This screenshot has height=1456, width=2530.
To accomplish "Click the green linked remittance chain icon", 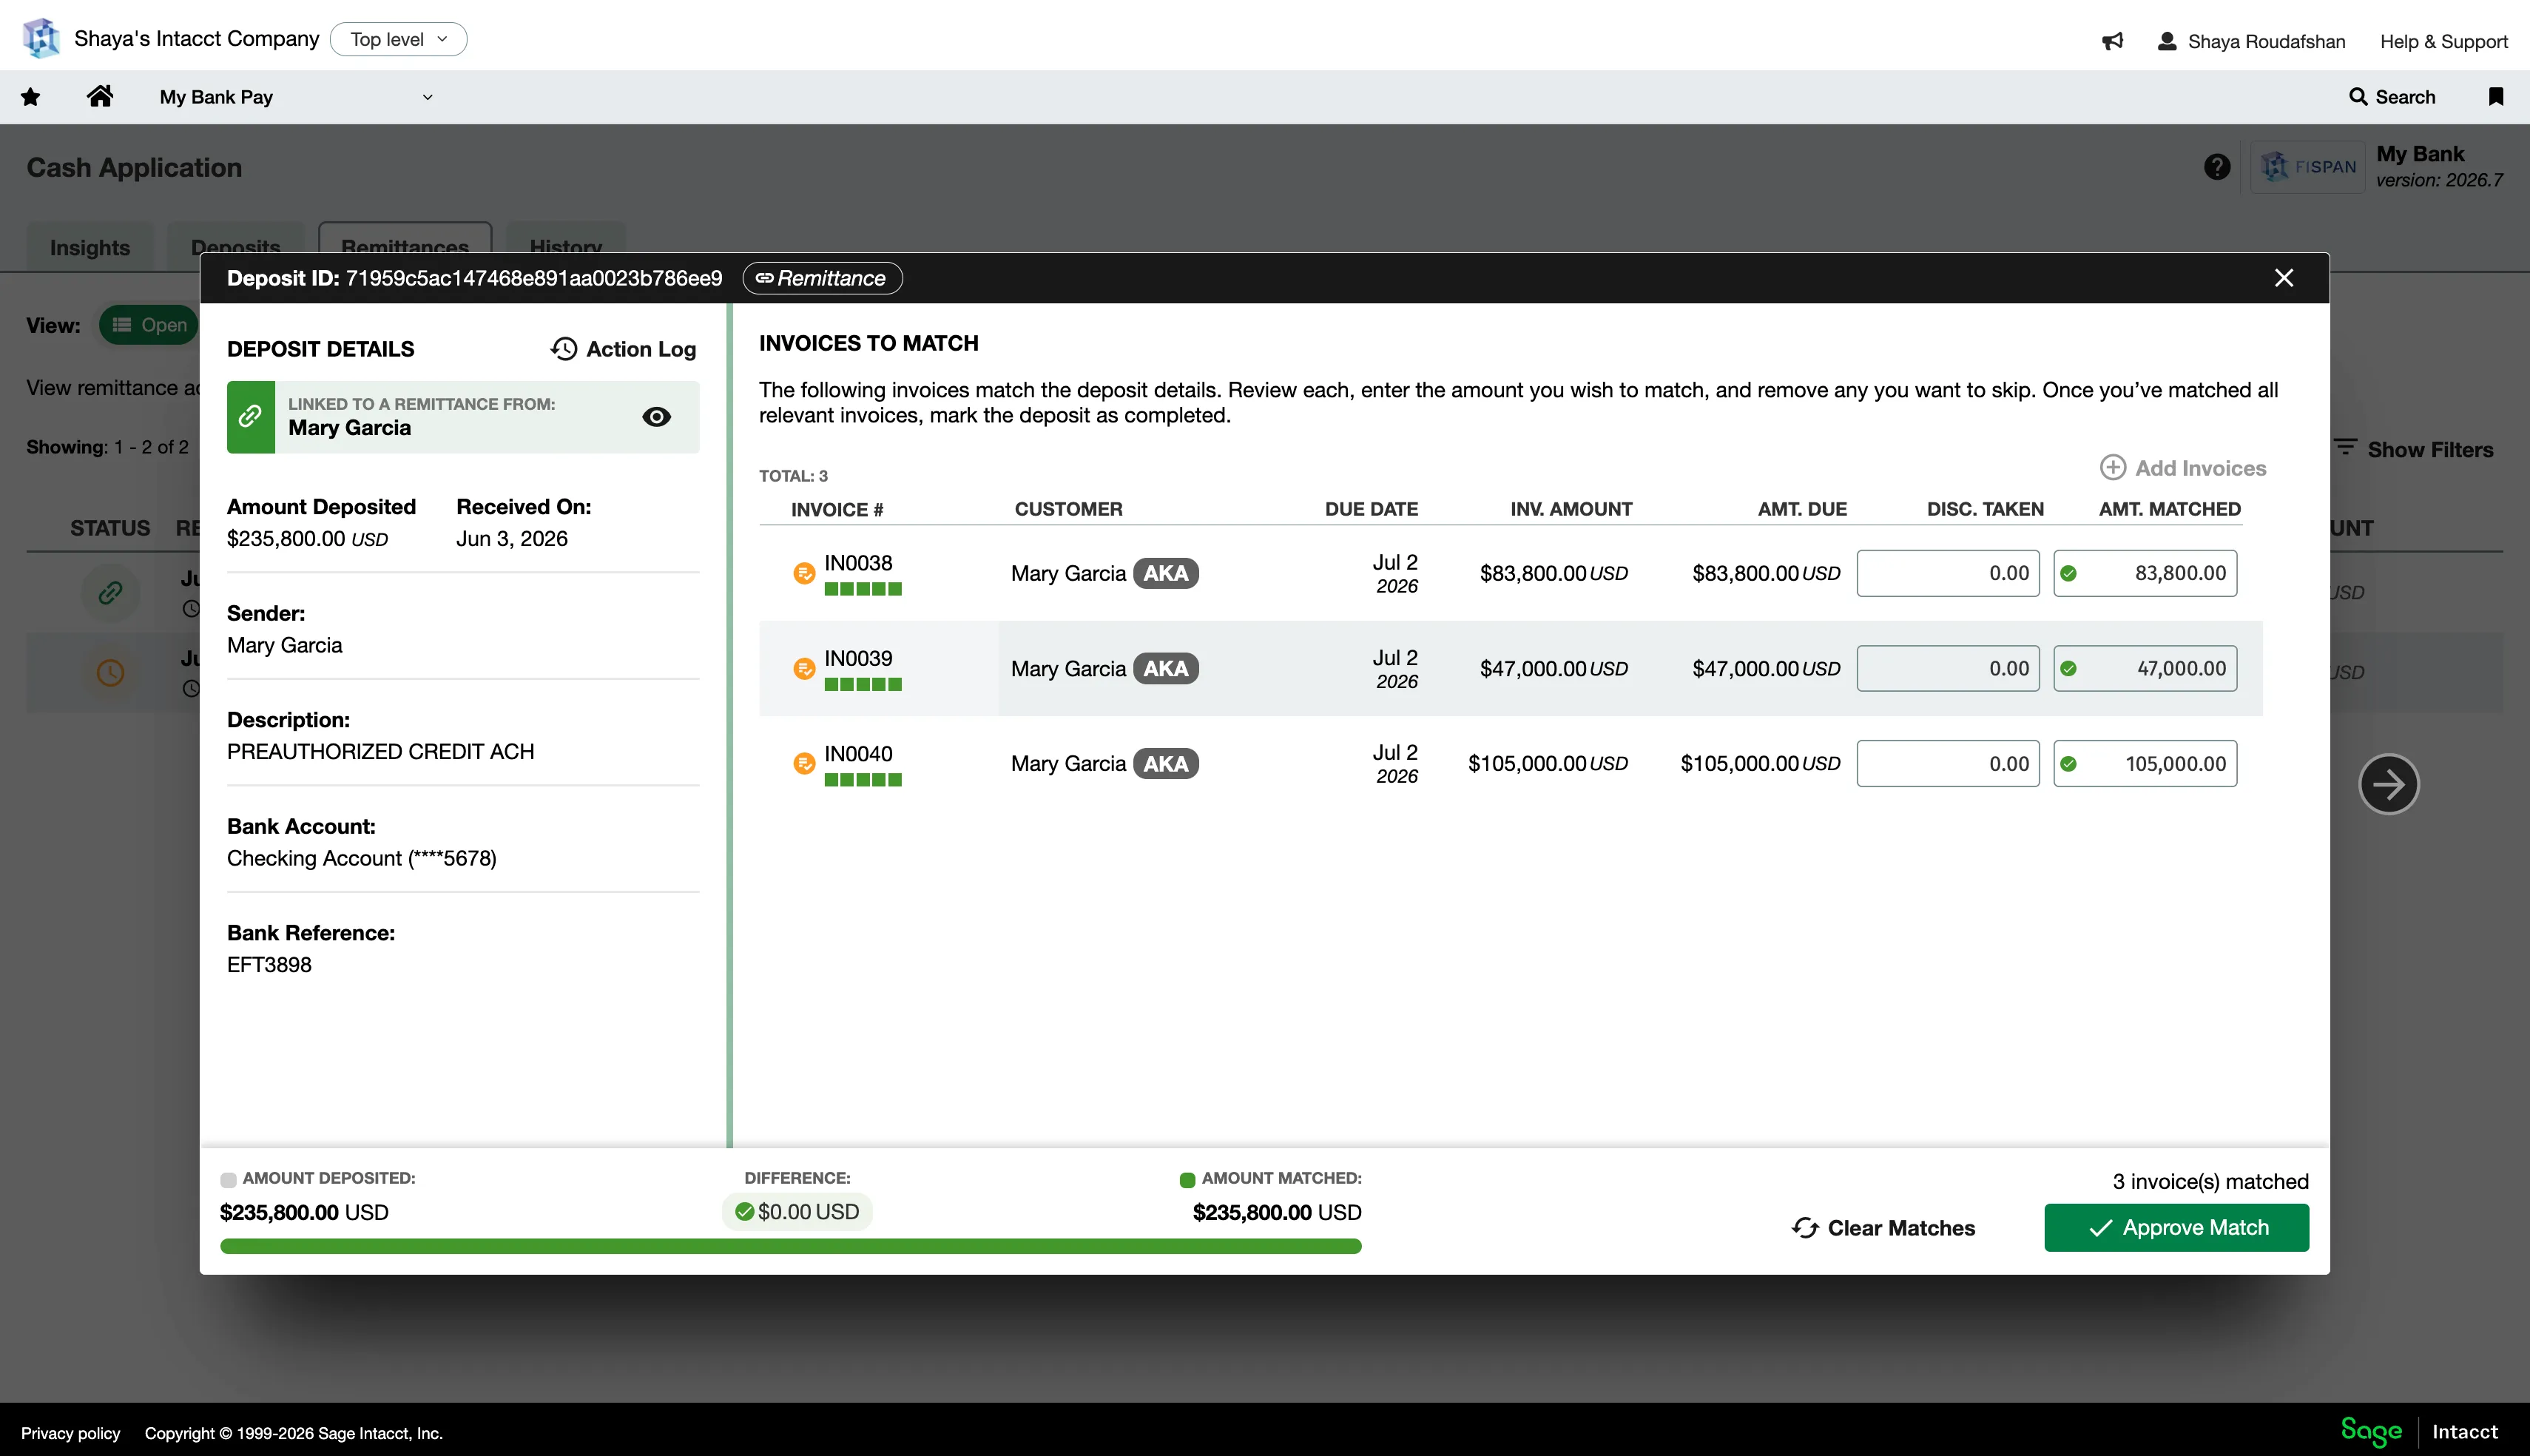I will click(x=251, y=417).
